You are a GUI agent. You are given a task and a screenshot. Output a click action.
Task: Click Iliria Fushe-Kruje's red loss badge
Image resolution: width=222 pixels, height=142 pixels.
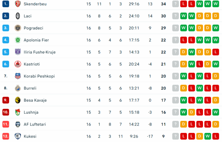tap(216, 52)
